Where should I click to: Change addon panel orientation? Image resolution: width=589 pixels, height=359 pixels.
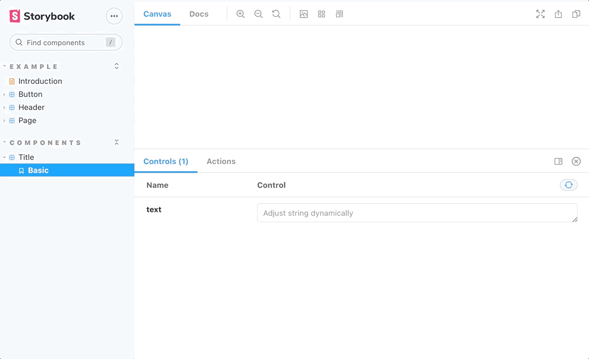(x=558, y=161)
